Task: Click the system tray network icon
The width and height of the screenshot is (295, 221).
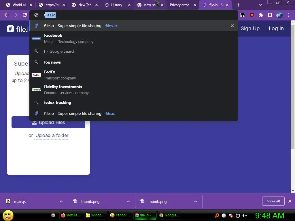Action: pyautogui.click(x=238, y=216)
